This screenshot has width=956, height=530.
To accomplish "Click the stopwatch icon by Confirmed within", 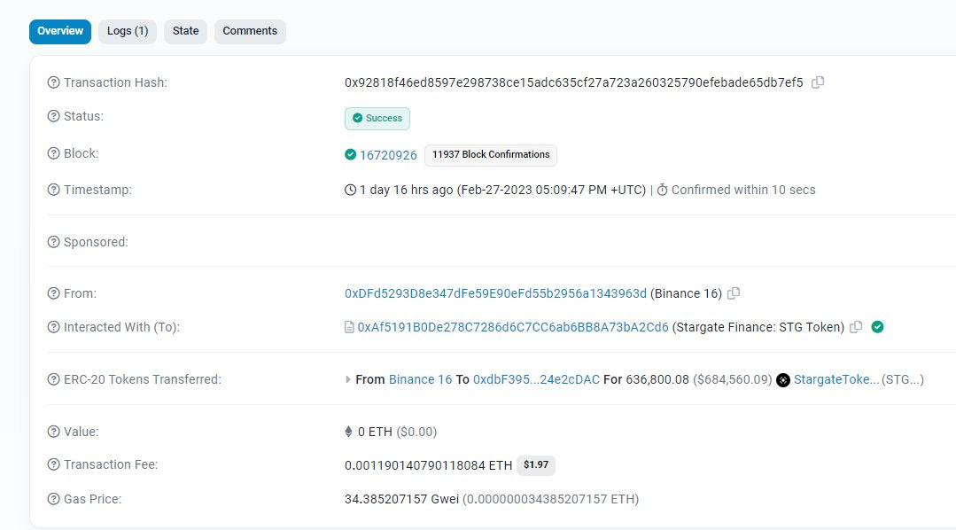I will (x=662, y=190).
